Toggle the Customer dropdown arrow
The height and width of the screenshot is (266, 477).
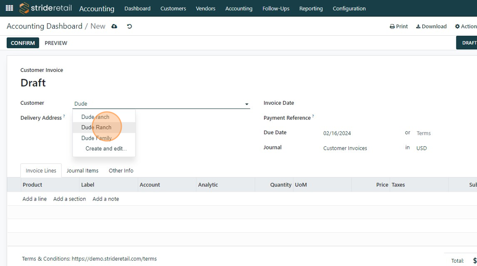[247, 104]
